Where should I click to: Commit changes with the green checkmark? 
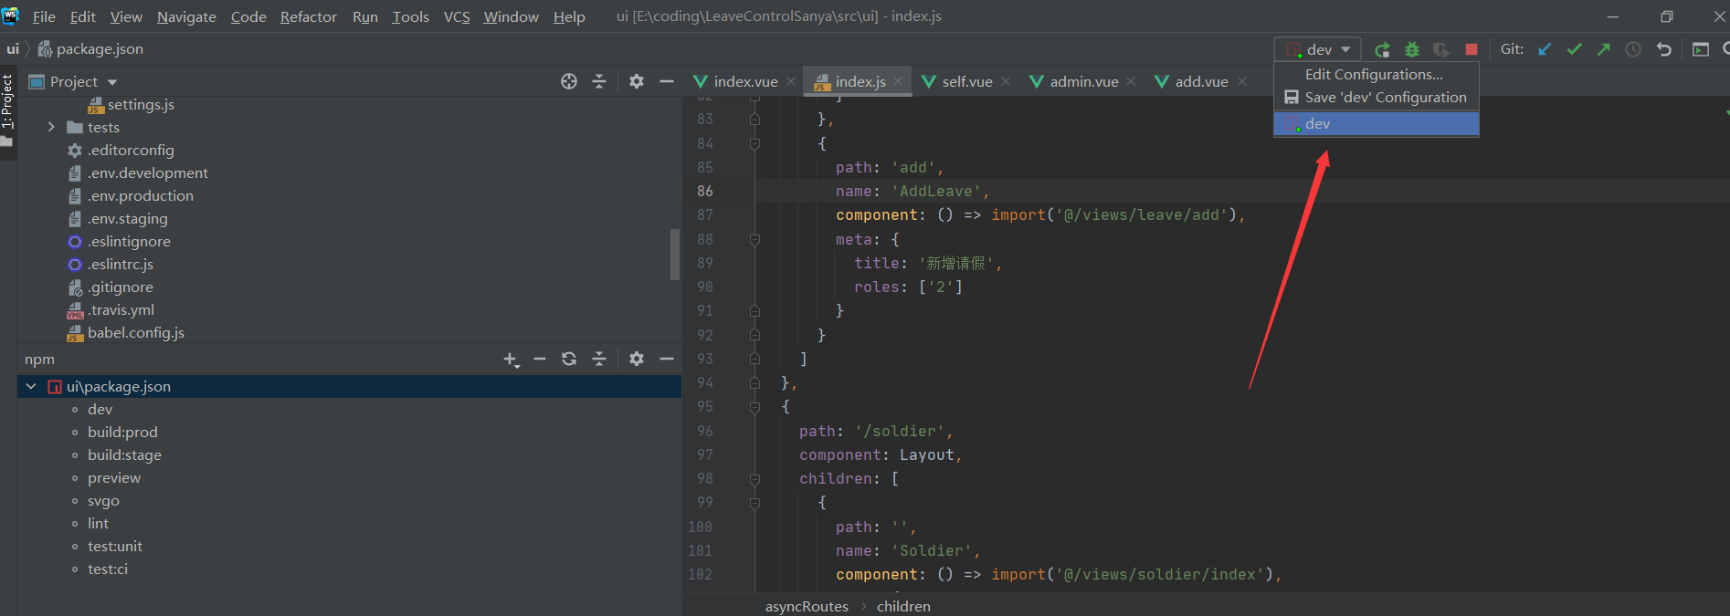pos(1574,49)
